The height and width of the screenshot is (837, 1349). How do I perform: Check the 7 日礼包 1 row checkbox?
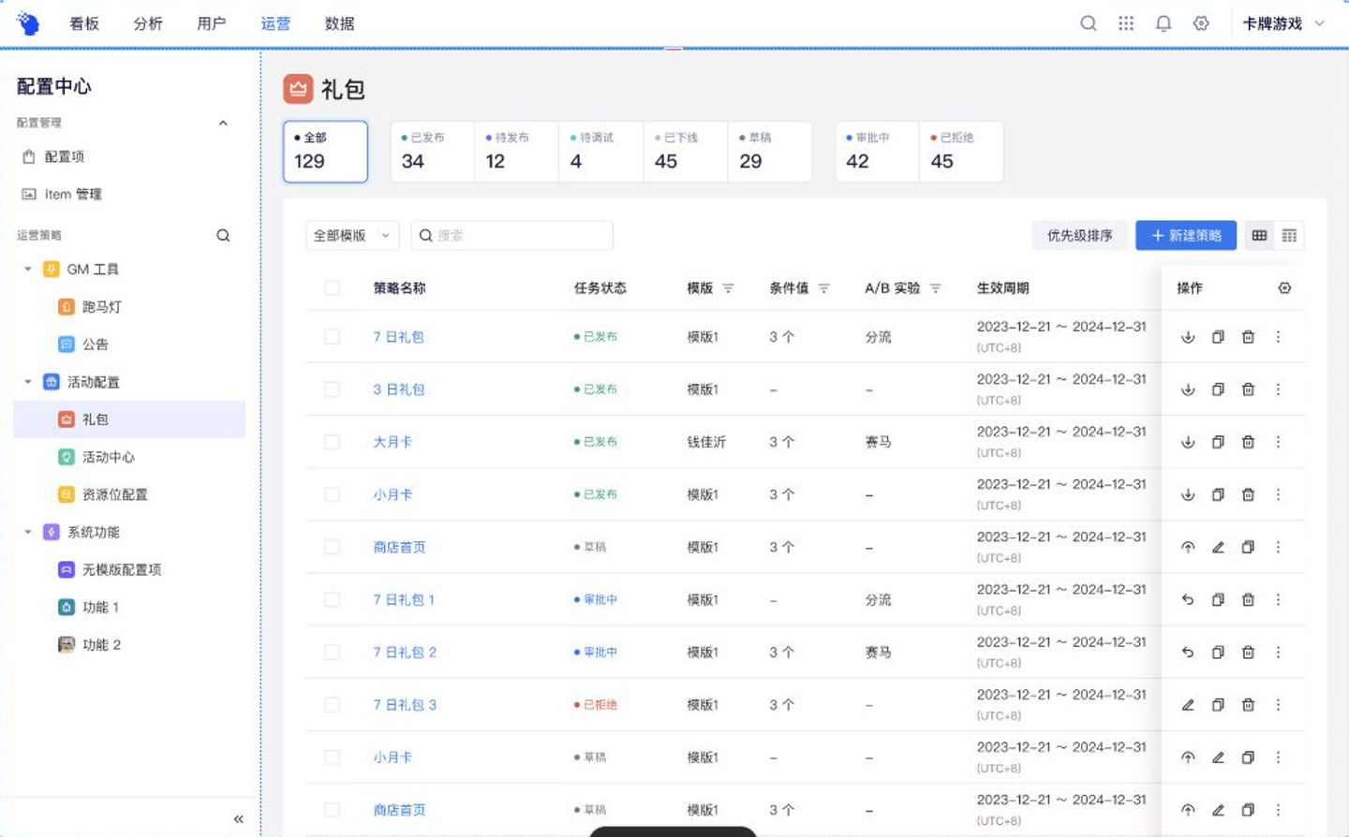(x=332, y=600)
